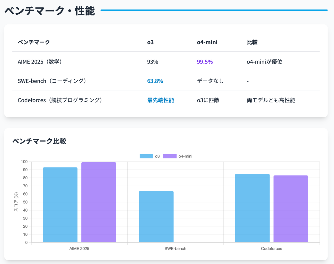
Task: Click the SWE-bench x-axis label on chart
Action: point(175,249)
